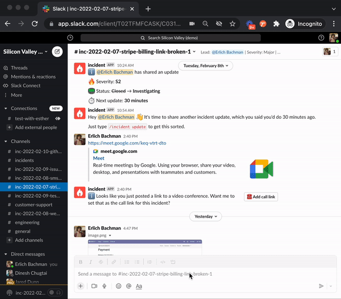The height and width of the screenshot is (299, 341).
Task: Click the Add call link button
Action: (261, 197)
